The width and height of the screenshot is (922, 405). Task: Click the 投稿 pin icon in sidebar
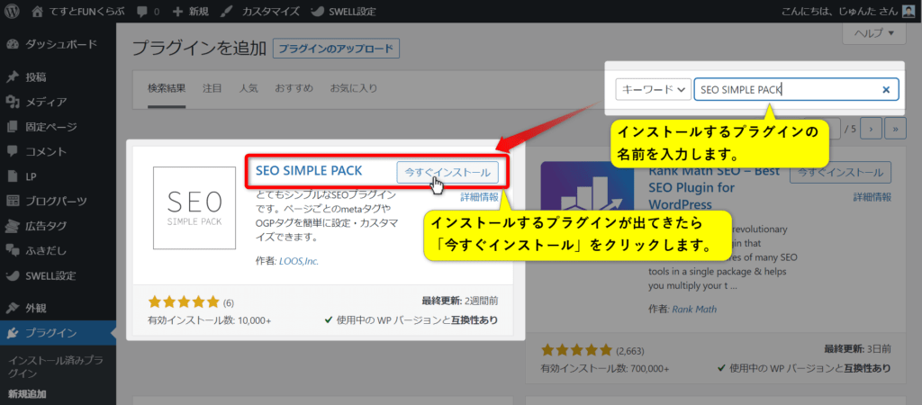(x=13, y=77)
